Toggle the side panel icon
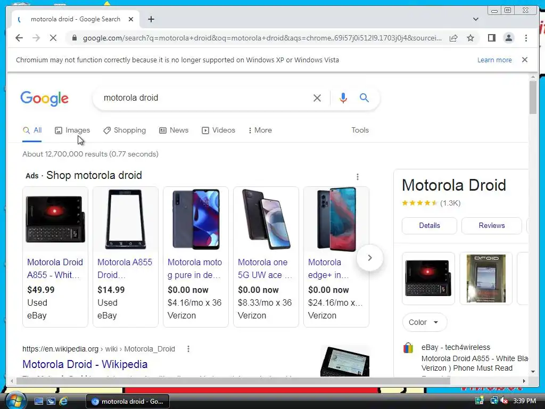The height and width of the screenshot is (409, 545). click(491, 38)
